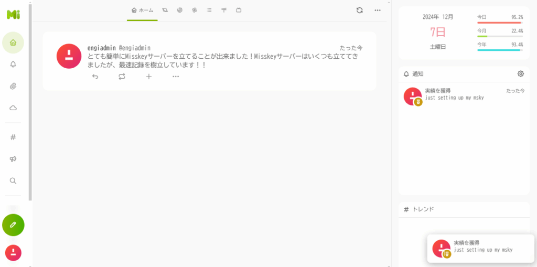
Task: Open the paperclip item in sidebar
Action: (x=13, y=87)
